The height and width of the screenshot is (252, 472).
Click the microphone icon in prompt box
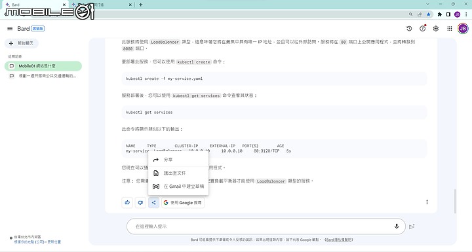[397, 226]
